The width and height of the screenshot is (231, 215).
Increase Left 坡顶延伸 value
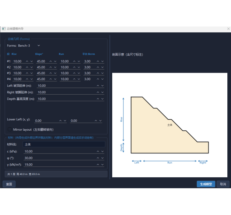[98, 86]
